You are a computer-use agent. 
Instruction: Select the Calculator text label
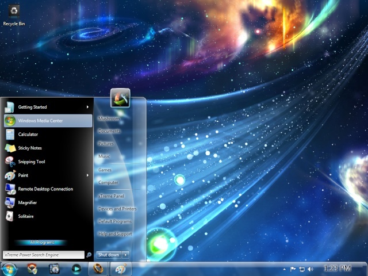click(x=28, y=134)
